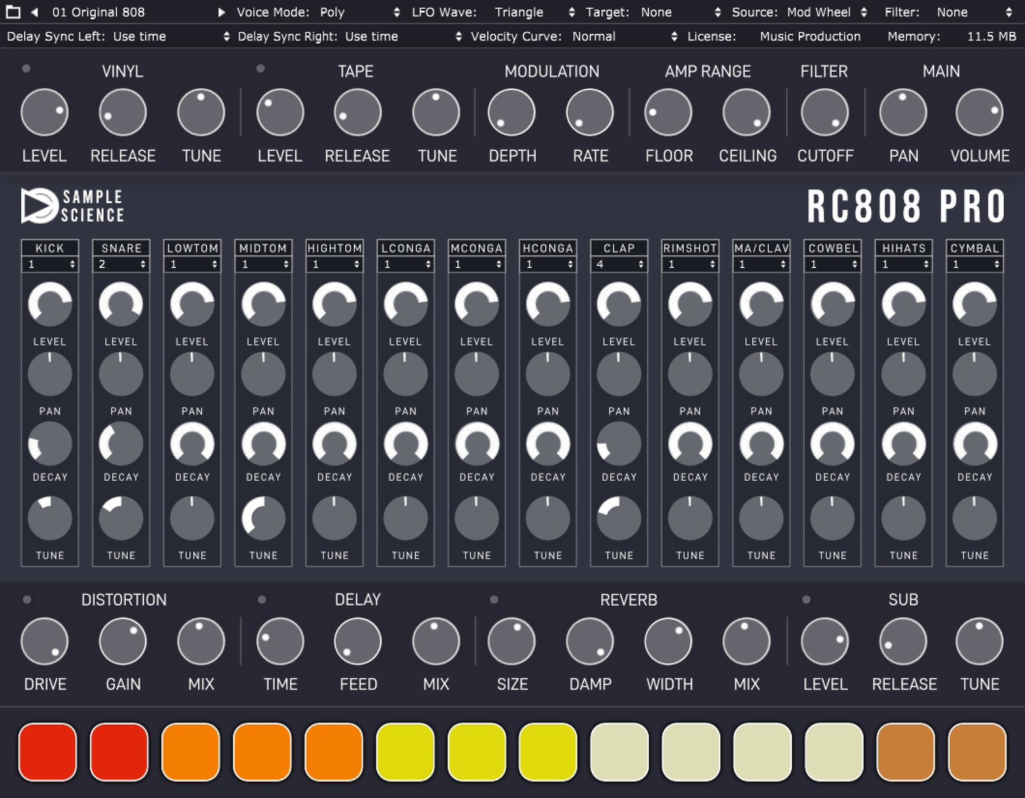Image resolution: width=1025 pixels, height=798 pixels.
Task: Hit the first yellow pad
Action: [405, 752]
